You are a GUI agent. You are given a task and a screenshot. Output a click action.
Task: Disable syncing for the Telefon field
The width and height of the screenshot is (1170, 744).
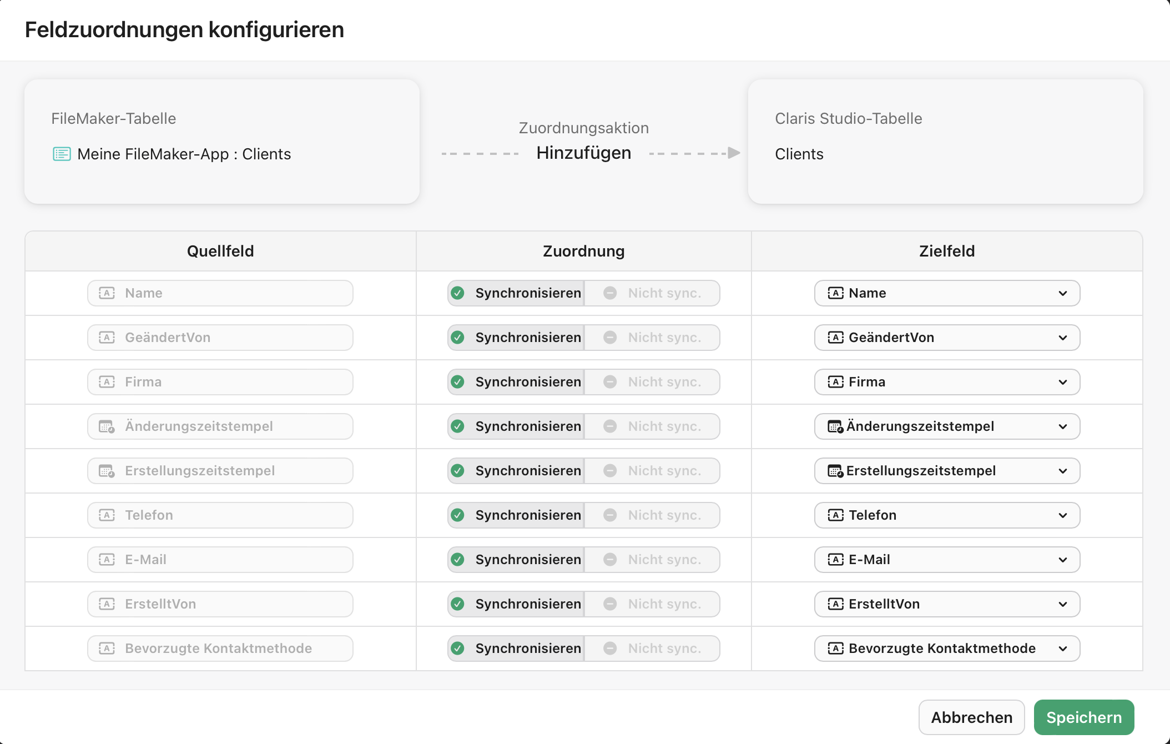click(653, 515)
